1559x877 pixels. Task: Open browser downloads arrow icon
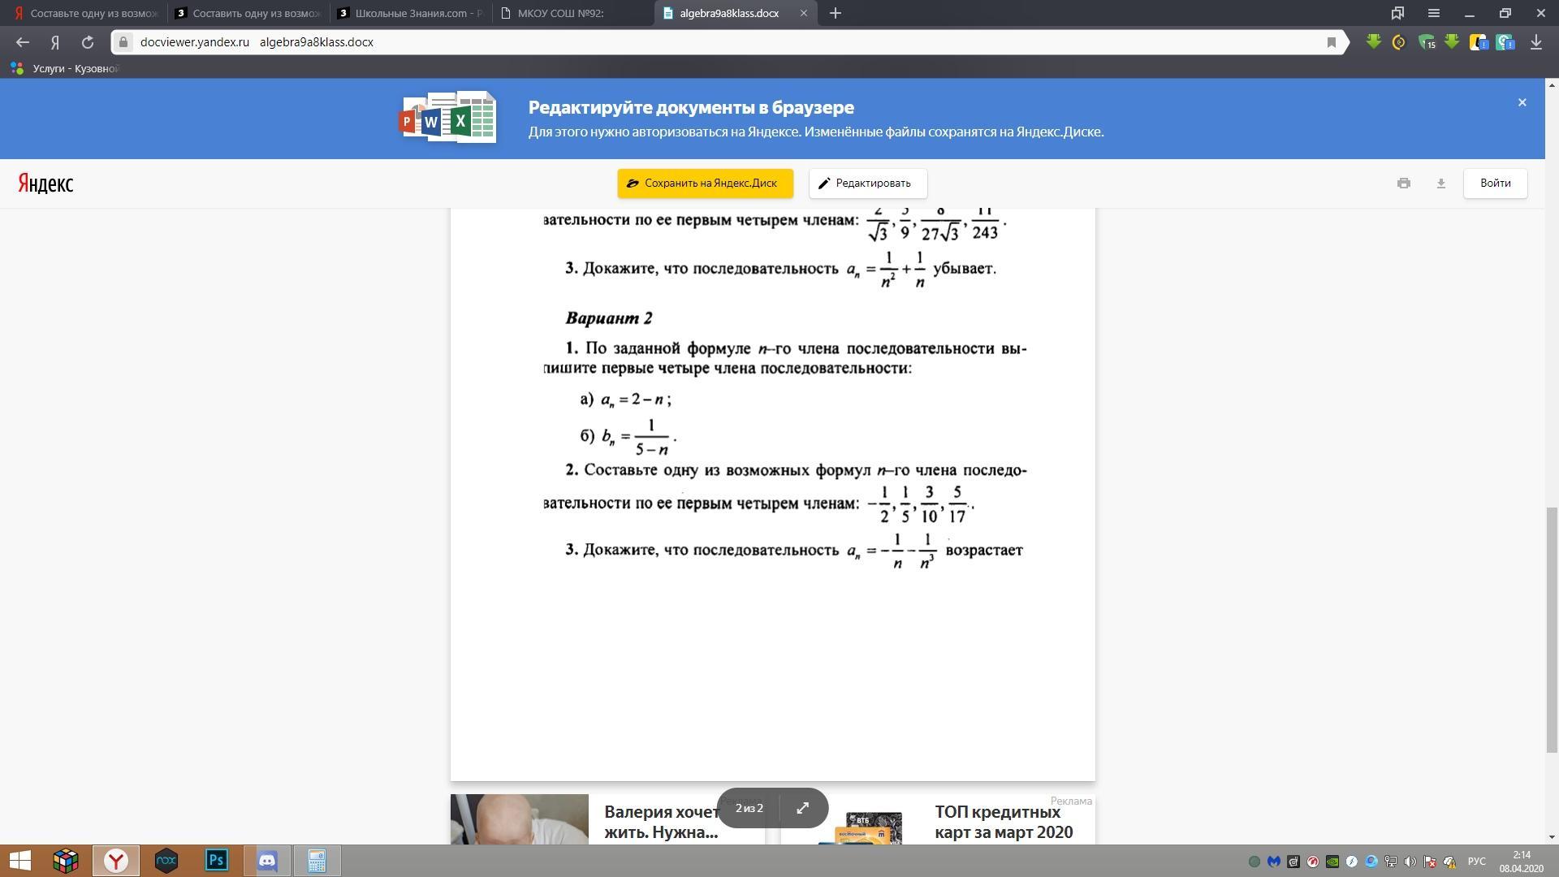coord(1535,42)
